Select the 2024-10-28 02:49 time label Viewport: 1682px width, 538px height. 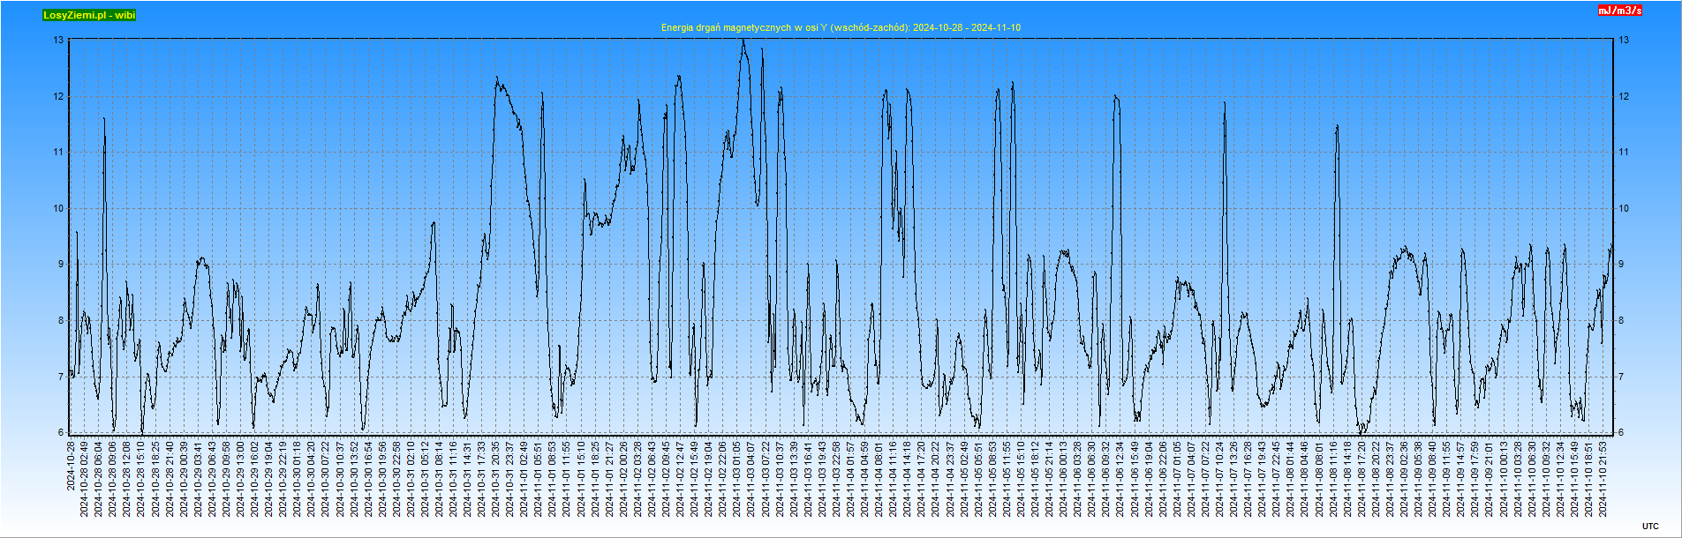[x=85, y=479]
